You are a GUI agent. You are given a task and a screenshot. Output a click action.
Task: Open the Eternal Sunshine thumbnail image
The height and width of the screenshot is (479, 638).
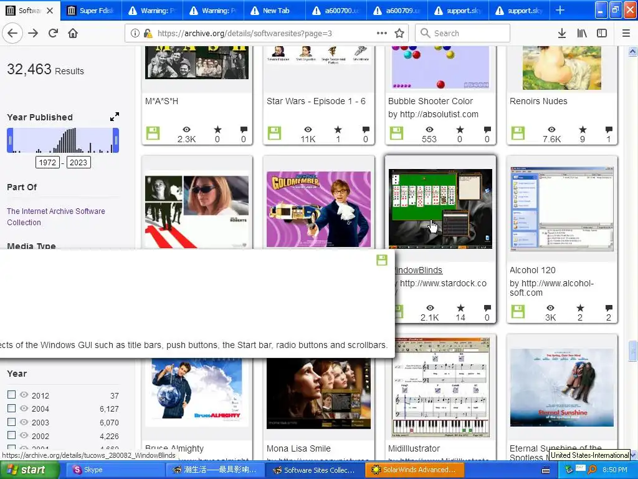tap(561, 387)
